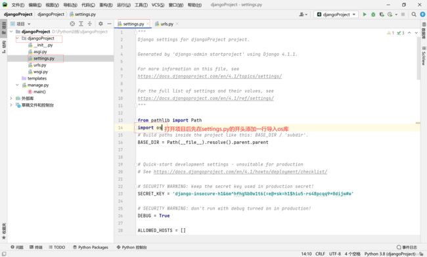The image size is (427, 257).
Task: Open the 视图(V) menu
Action: [x=53, y=5]
